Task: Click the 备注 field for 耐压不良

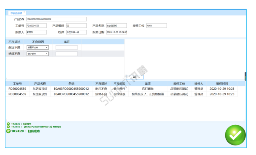Action: pos(67,47)
